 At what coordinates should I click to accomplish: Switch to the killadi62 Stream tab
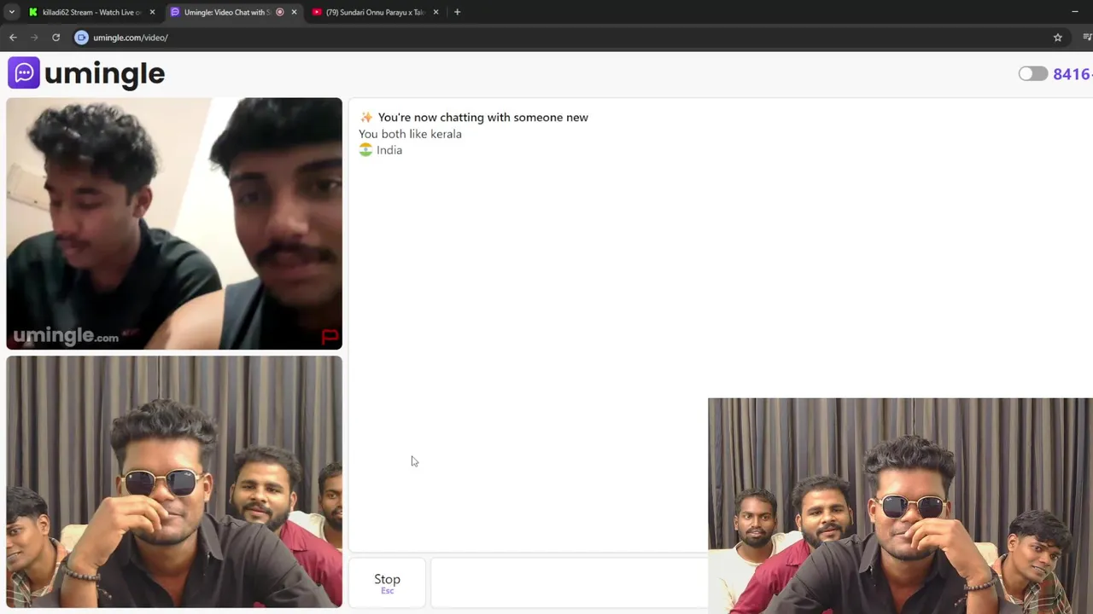point(91,12)
